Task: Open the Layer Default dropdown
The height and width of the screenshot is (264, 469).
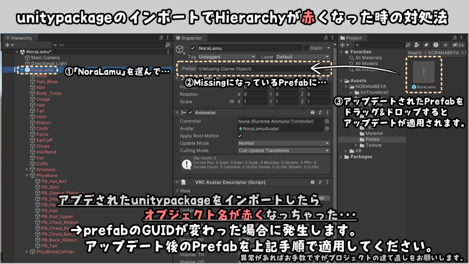Action: 302,57
